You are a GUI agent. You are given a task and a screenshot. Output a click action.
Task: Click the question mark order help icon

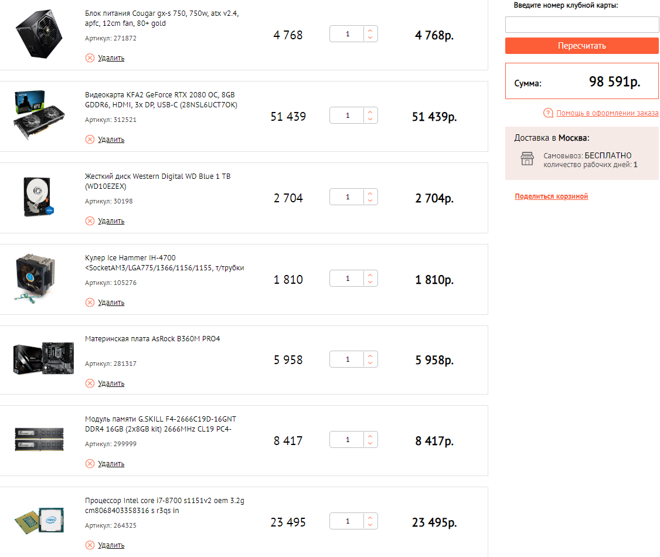coord(548,113)
